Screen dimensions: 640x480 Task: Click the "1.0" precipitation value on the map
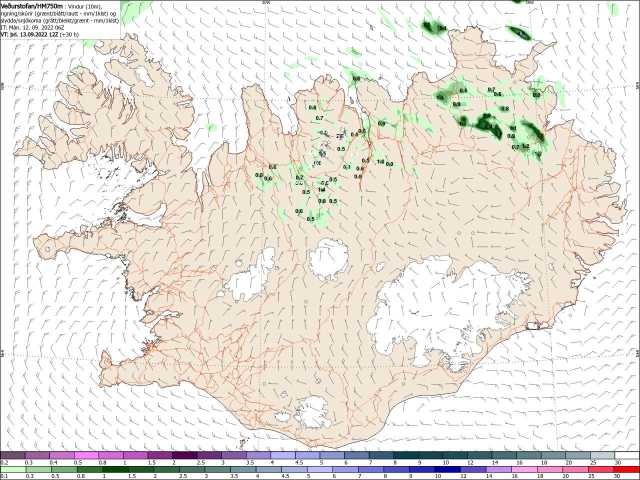[x=380, y=162]
